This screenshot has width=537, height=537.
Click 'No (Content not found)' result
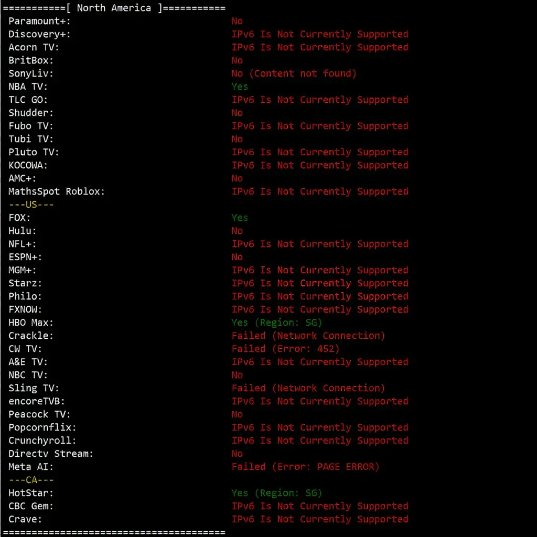coord(294,73)
